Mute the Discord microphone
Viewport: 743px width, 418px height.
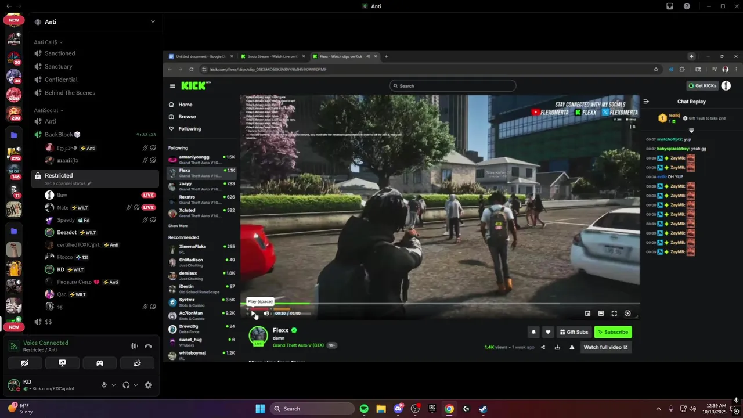click(104, 385)
